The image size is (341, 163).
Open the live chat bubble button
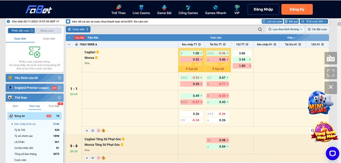pos(332,154)
